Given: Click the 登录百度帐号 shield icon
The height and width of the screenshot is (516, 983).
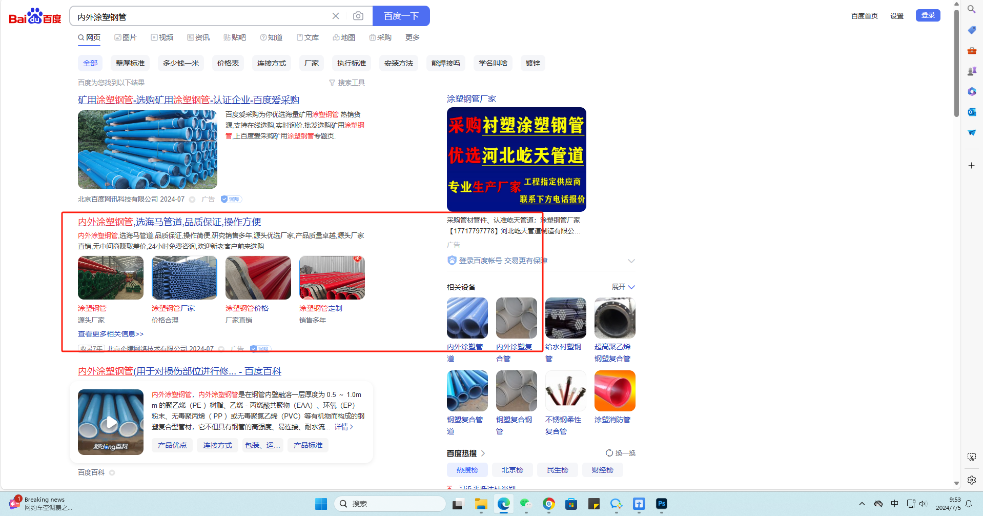Looking at the screenshot, I should 452,261.
